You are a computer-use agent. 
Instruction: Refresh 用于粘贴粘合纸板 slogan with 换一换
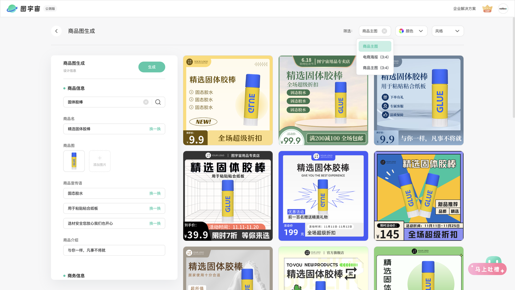155,209
